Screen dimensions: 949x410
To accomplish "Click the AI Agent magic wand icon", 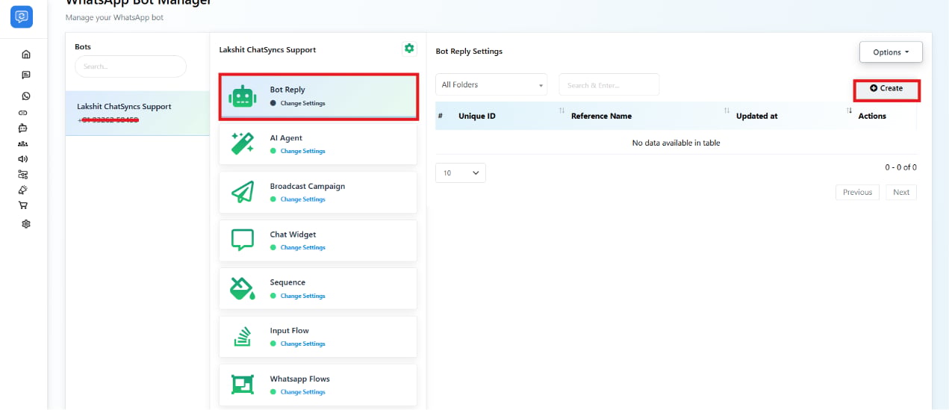I will [x=242, y=143].
